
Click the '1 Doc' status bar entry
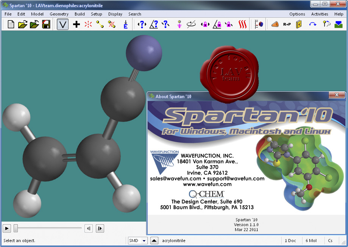pos(290,241)
